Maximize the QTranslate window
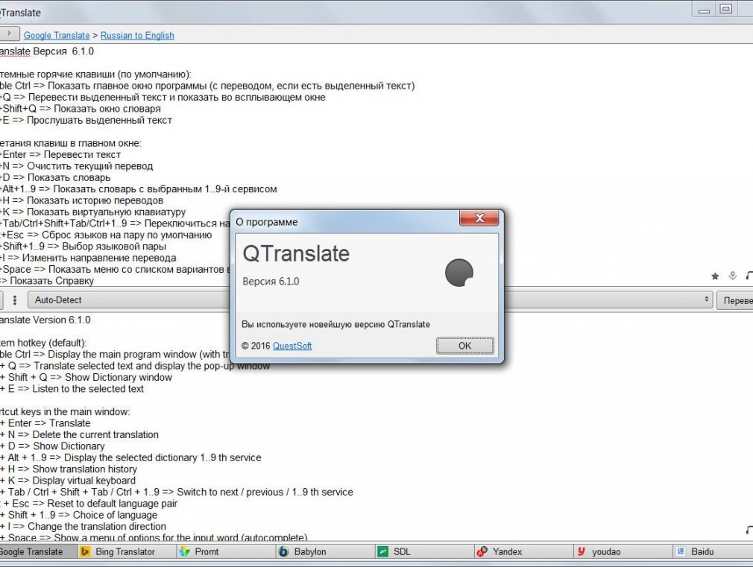753x567 pixels. 726,10
